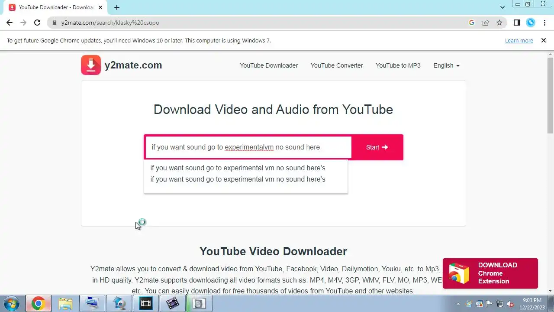Reload the y2mate page

point(37,23)
